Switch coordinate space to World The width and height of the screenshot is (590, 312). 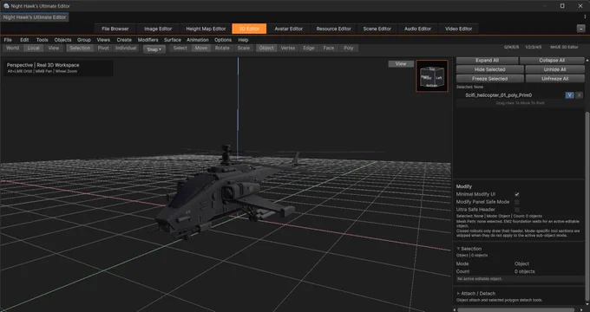(12, 49)
